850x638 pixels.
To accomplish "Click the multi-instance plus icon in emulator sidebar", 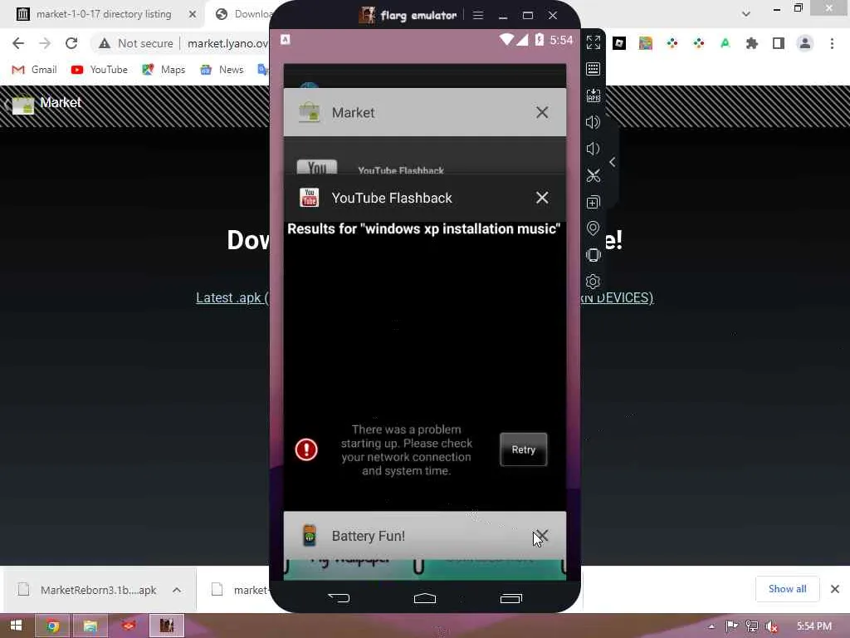I will click(x=593, y=202).
